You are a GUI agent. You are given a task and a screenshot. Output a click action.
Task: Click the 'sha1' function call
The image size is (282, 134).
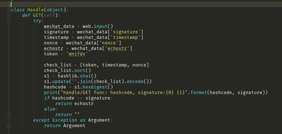point(85,76)
